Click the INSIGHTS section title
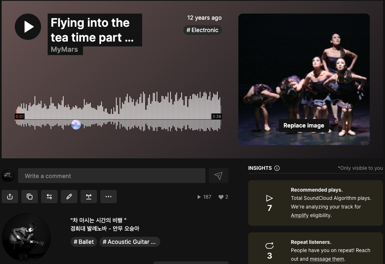This screenshot has width=385, height=264. click(x=260, y=168)
